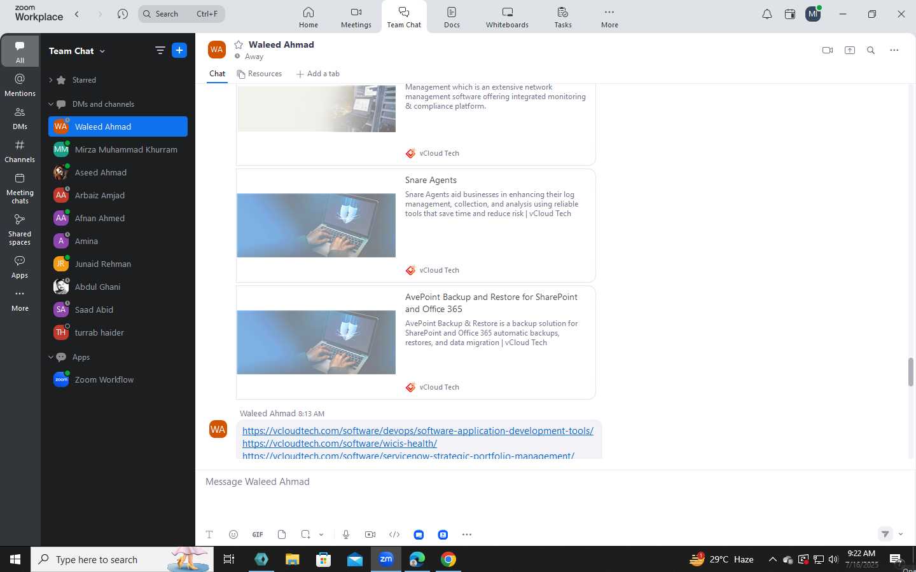The image size is (916, 572).
Task: Click the Snare Agents preview thumbnail
Action: (x=316, y=226)
